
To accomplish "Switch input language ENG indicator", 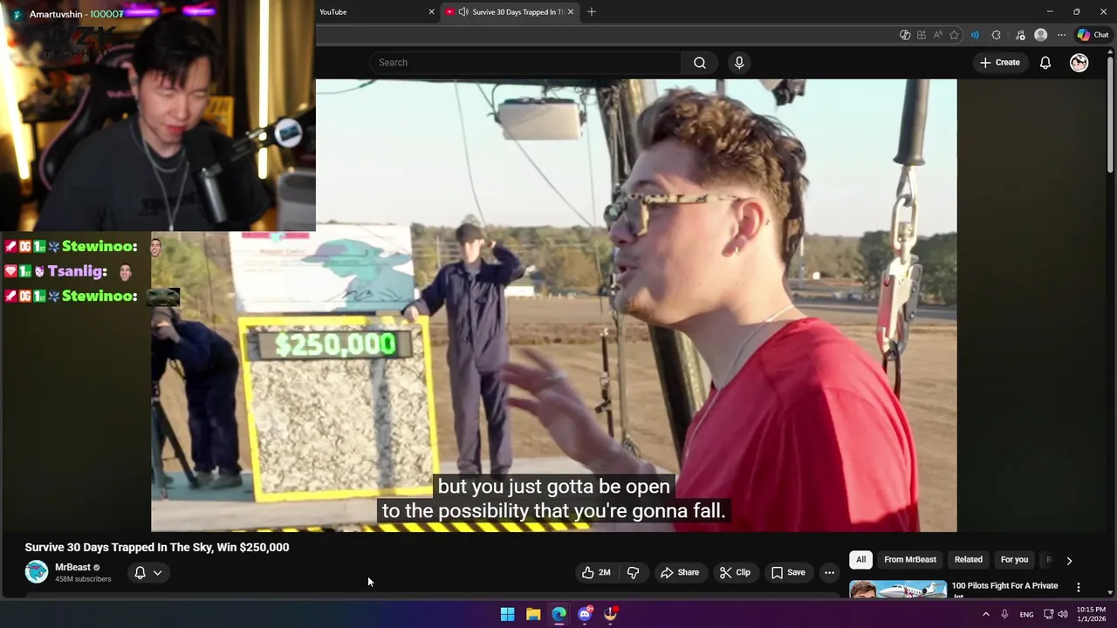I will pos(1026,614).
